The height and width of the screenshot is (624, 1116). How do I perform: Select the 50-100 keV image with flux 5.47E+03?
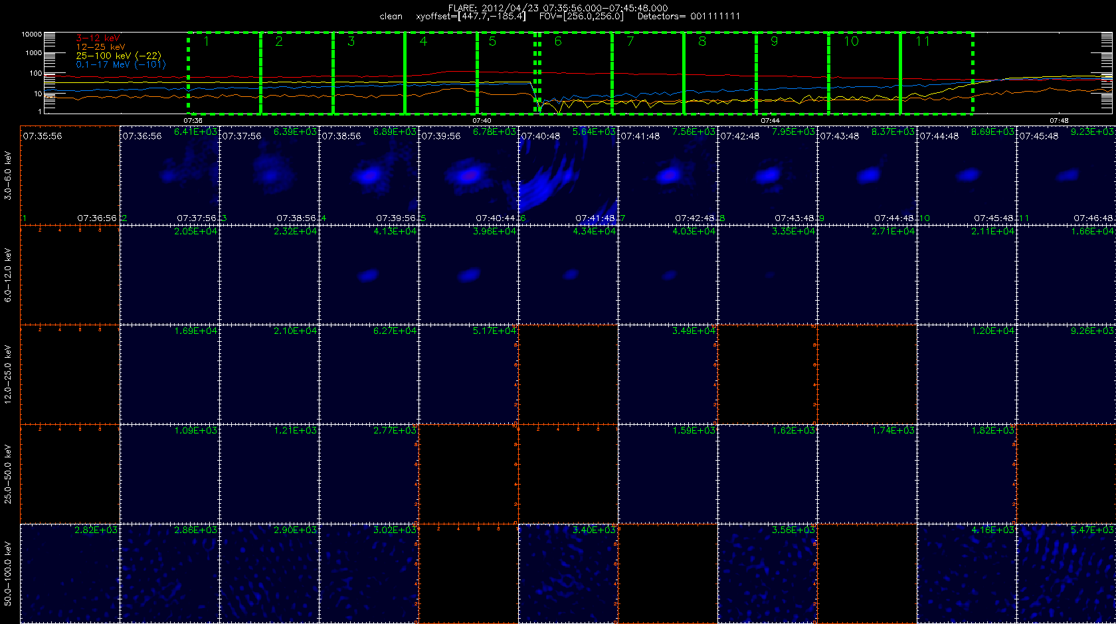tap(1066, 574)
